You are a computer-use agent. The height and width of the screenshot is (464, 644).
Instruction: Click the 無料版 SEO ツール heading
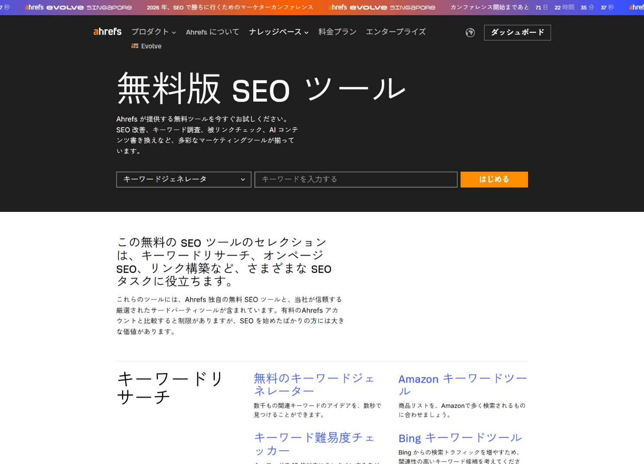coord(261,89)
